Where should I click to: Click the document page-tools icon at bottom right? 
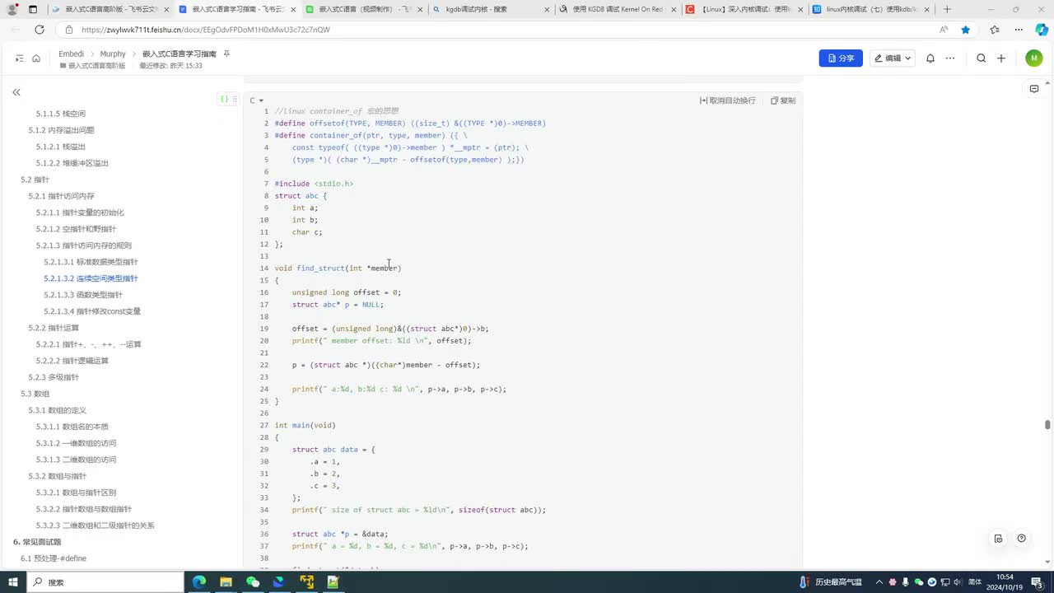[x=998, y=539]
